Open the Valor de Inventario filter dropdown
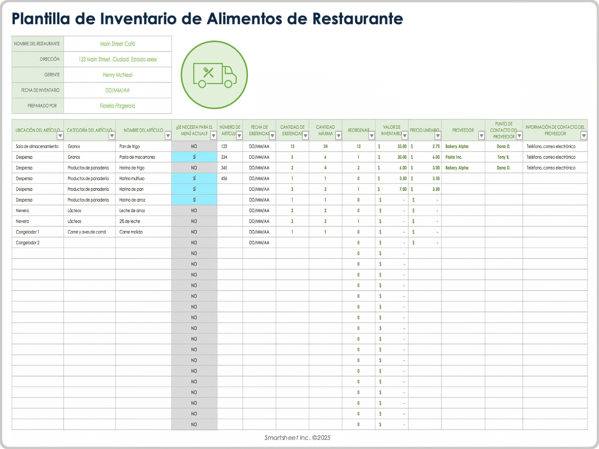The height and width of the screenshot is (449, 599). click(x=405, y=136)
